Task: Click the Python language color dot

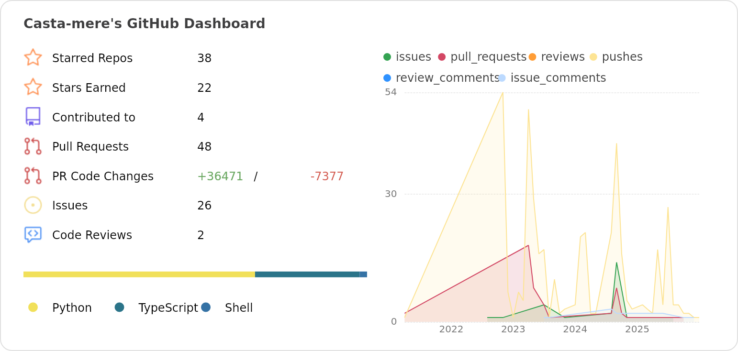Action: (x=33, y=307)
